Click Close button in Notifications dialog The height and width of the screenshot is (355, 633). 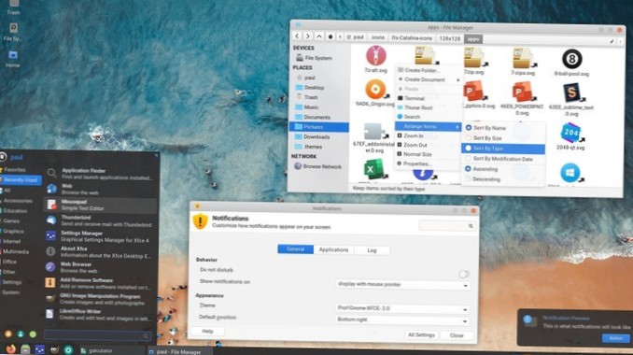pyautogui.click(x=457, y=335)
